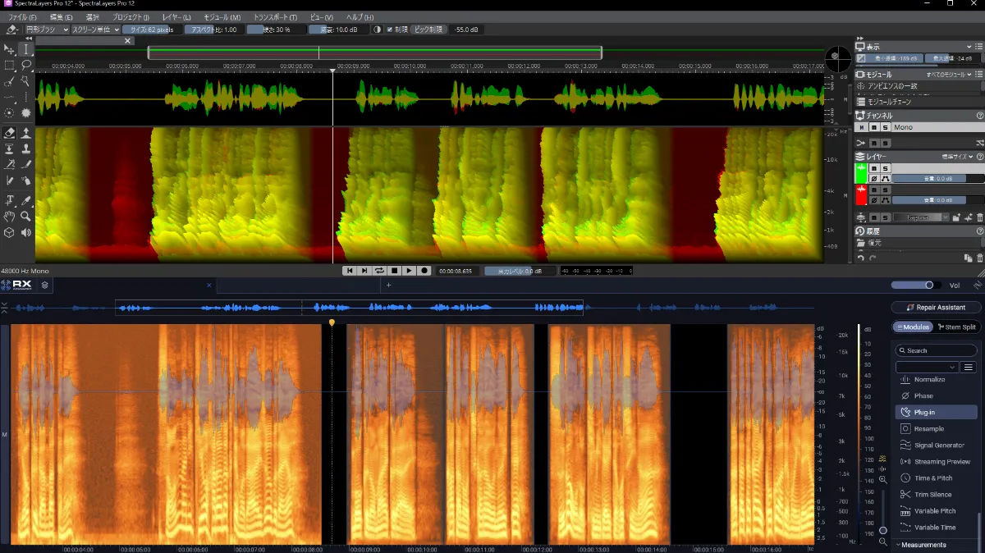Delete history entry using history trash icon
This screenshot has height=553, width=985.
979,258
